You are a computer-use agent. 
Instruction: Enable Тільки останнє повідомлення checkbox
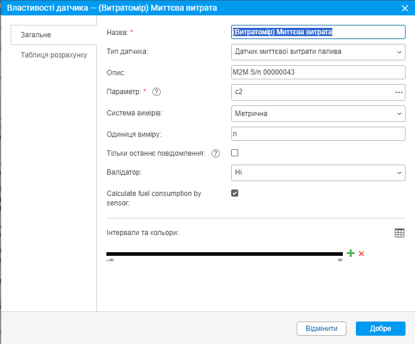(235, 153)
